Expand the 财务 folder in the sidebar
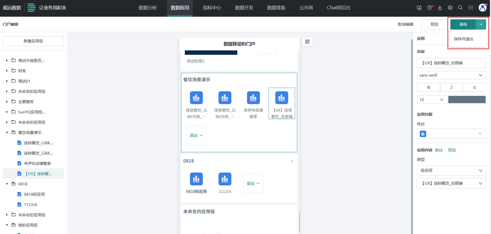The width and height of the screenshot is (491, 234). point(7,71)
